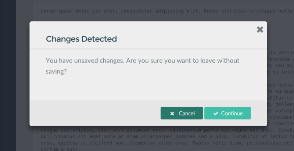Click the dimmed que nulla text on right
The width and height of the screenshot is (294, 151).
pyautogui.click(x=280, y=85)
